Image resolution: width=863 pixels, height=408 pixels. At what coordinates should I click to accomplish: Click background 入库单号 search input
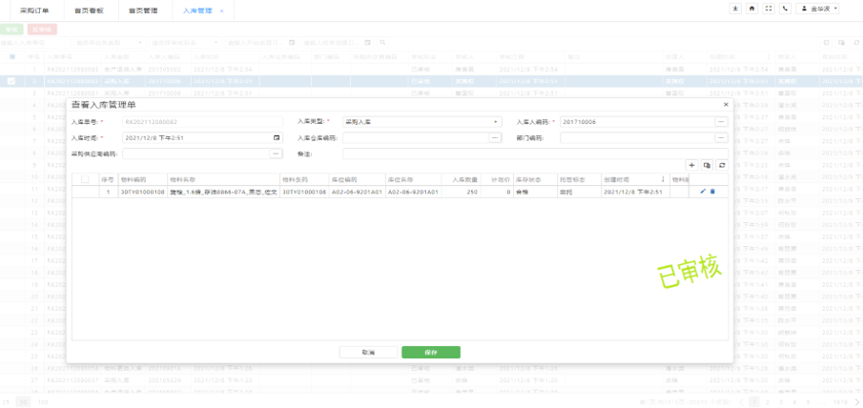click(x=35, y=42)
